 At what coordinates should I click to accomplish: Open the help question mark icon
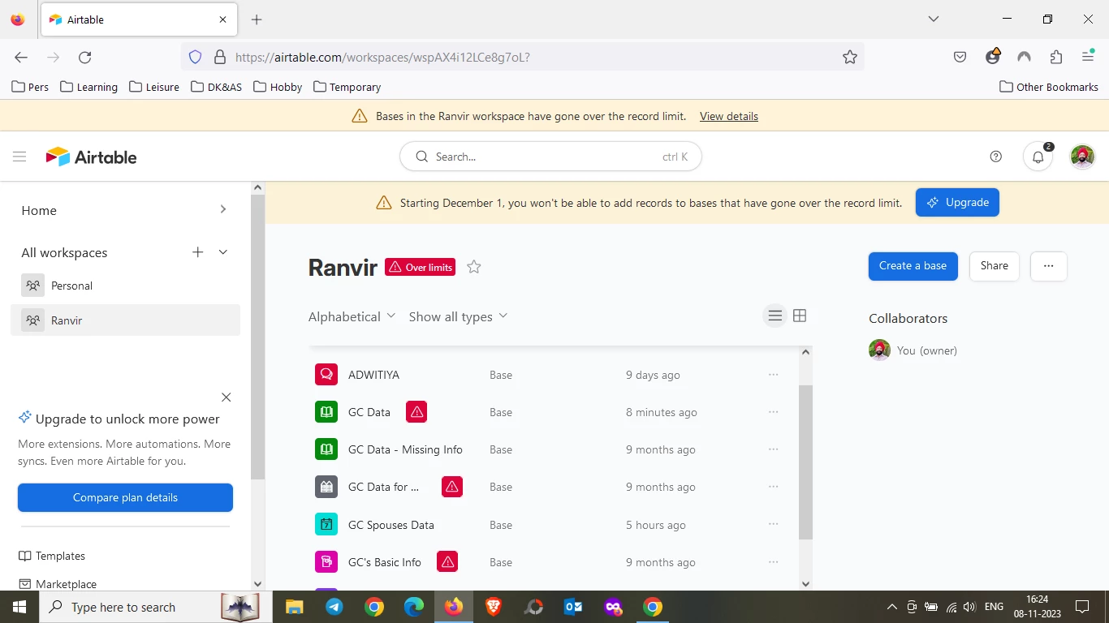tap(996, 157)
